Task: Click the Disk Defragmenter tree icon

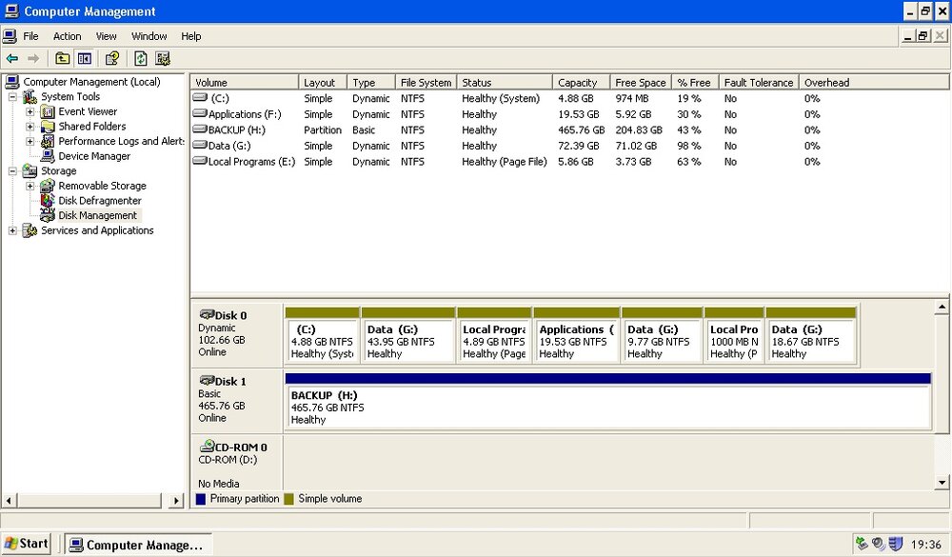Action: pyautogui.click(x=48, y=201)
